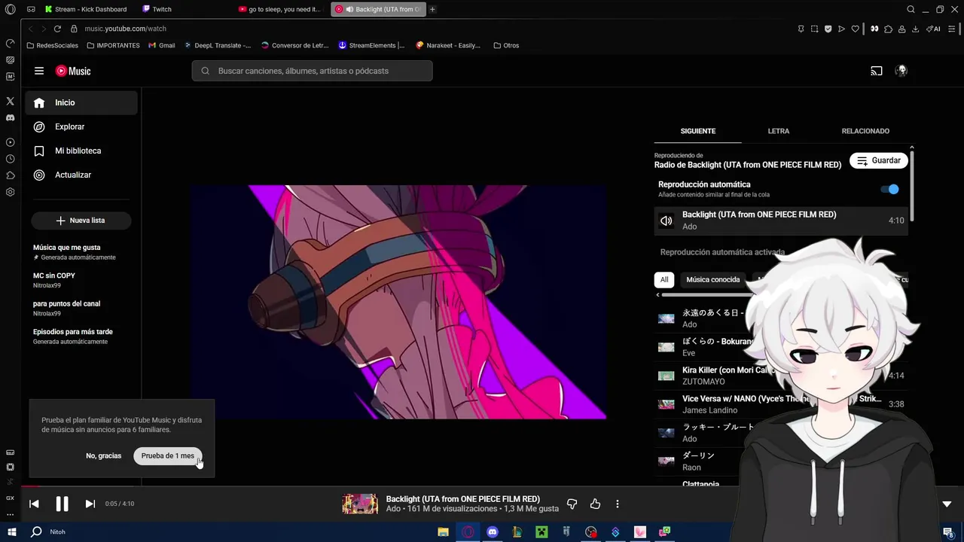Click the Opera GX logo menu

click(10, 9)
